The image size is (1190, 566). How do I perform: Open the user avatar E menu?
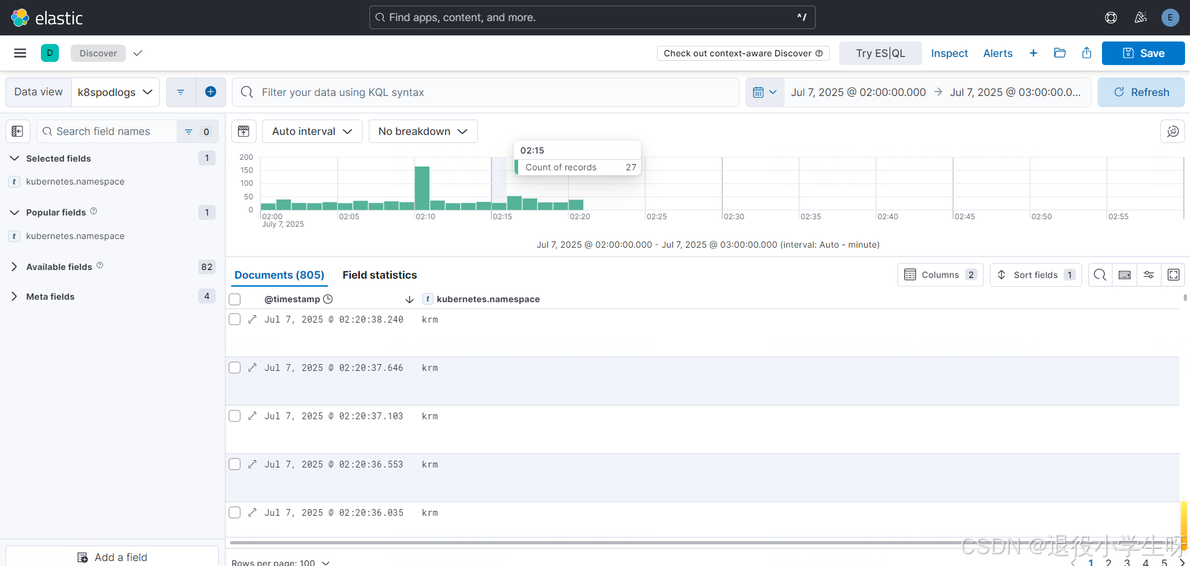coord(1170,17)
